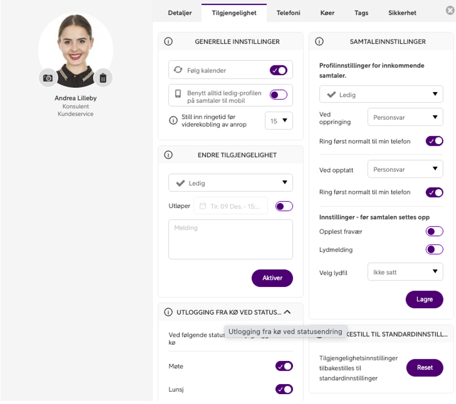Turn on the Lydmelding toggle
Screen dimensions: 456x404
[x=434, y=250]
